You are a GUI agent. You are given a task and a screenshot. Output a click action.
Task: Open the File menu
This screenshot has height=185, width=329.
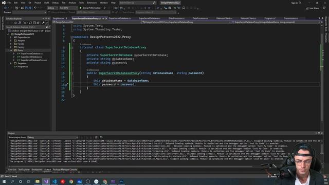(9, 3)
